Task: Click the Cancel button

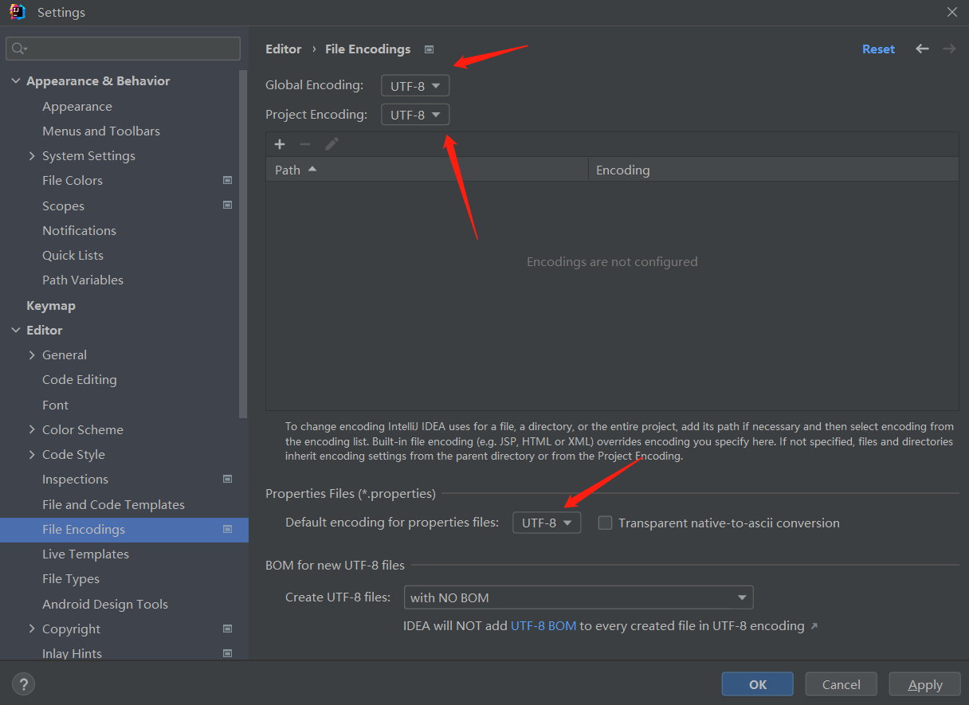Action: [841, 684]
